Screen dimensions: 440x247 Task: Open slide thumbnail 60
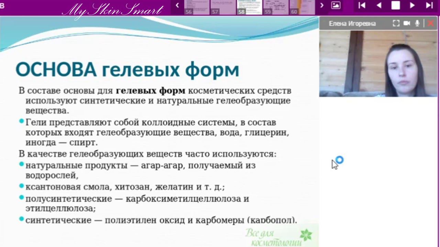click(x=302, y=7)
